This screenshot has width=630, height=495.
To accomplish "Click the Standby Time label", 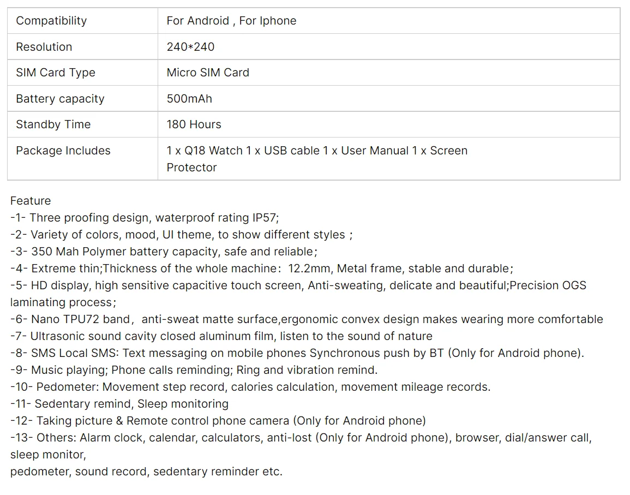I will click(x=53, y=124).
